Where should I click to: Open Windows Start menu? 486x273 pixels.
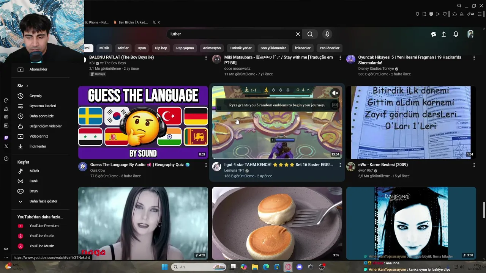(164, 267)
